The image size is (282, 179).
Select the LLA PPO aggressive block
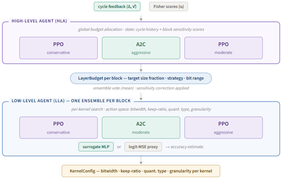coord(223,128)
